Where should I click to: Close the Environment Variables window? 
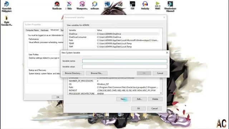pos(164,17)
